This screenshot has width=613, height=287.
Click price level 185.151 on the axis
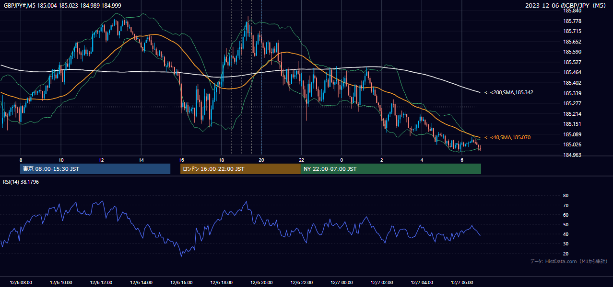[x=572, y=124]
